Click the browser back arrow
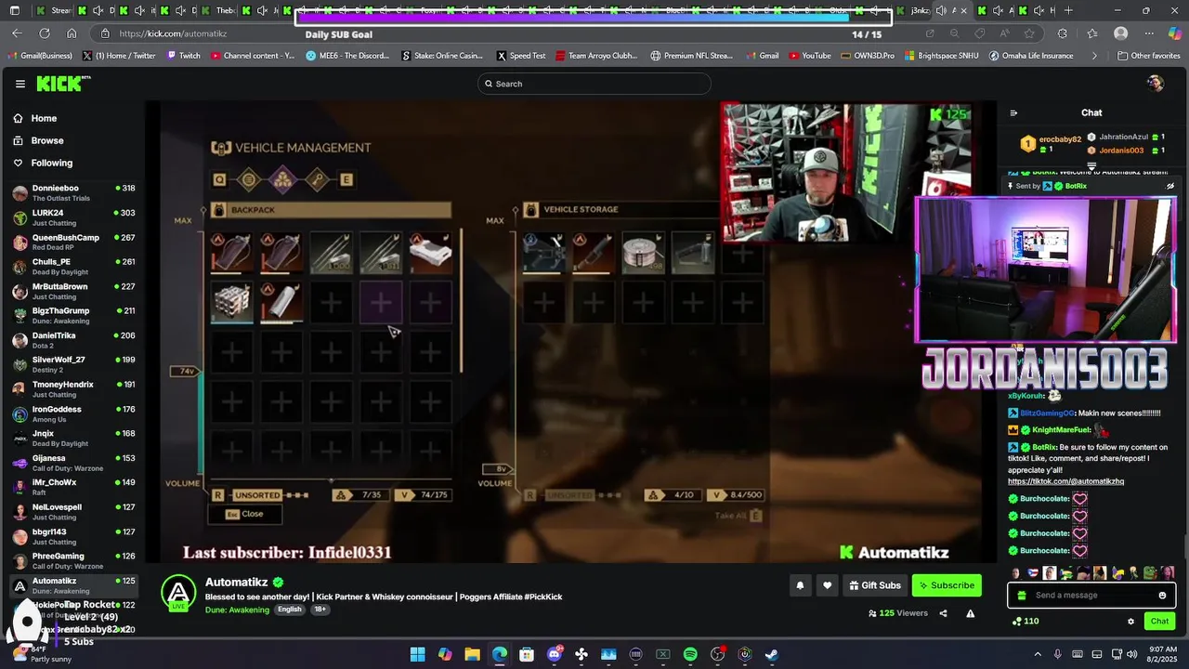 pyautogui.click(x=17, y=33)
